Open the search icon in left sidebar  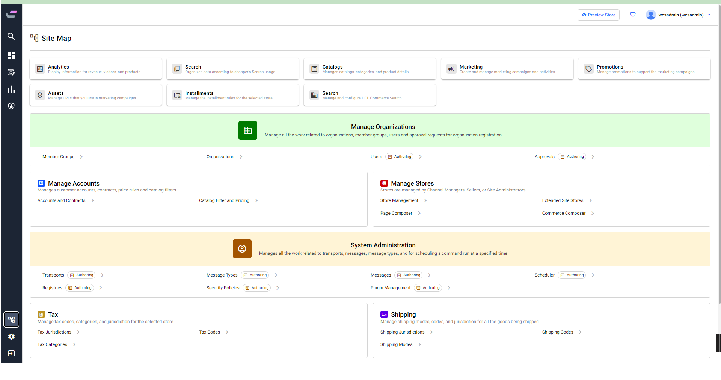coord(11,36)
